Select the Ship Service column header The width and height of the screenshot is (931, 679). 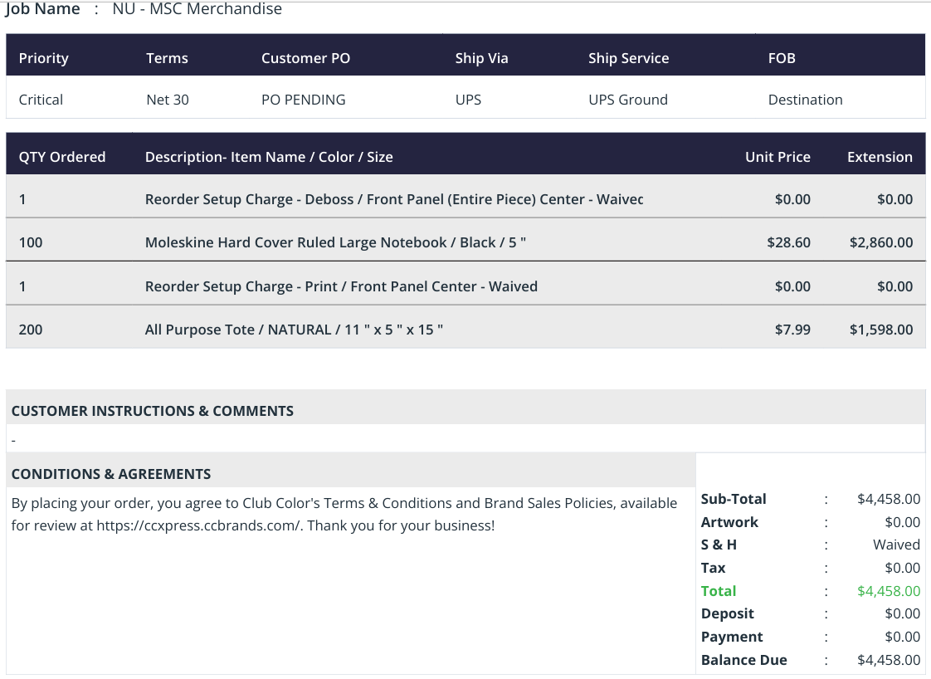click(x=628, y=58)
